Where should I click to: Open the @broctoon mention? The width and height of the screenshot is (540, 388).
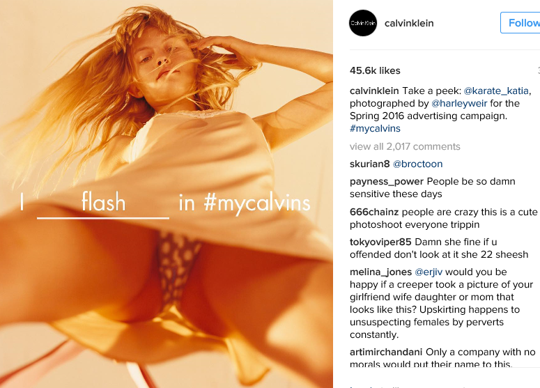(418, 164)
